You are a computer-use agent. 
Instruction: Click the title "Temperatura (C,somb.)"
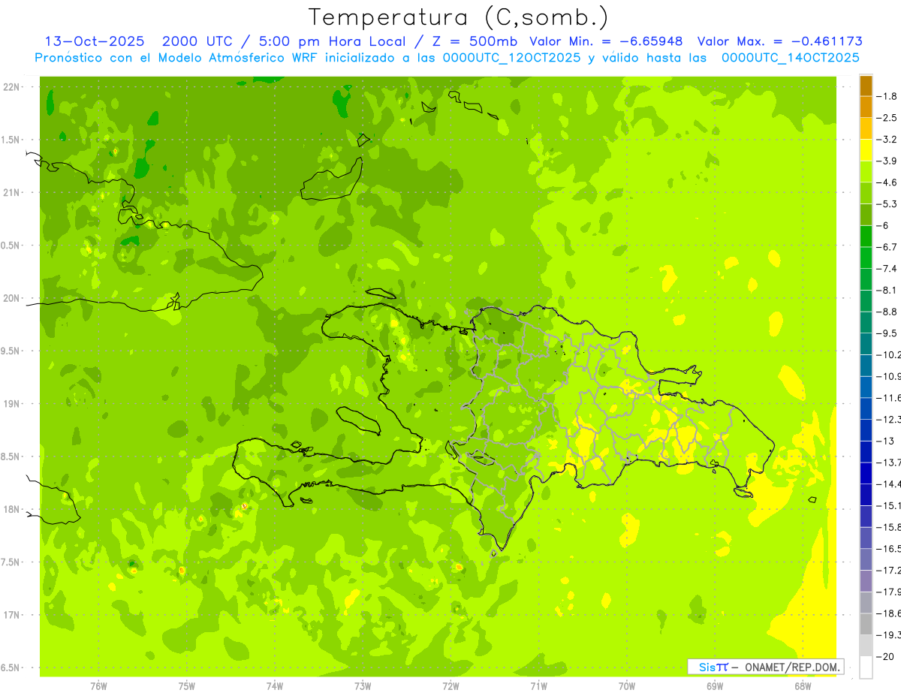click(458, 17)
